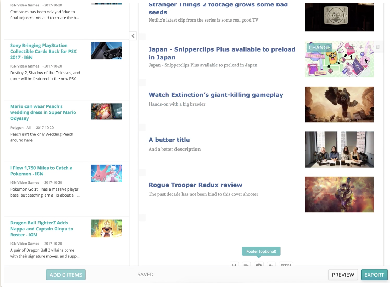Click IGN Video Games label under Sony article
392x287 pixels.
(x=25, y=66)
